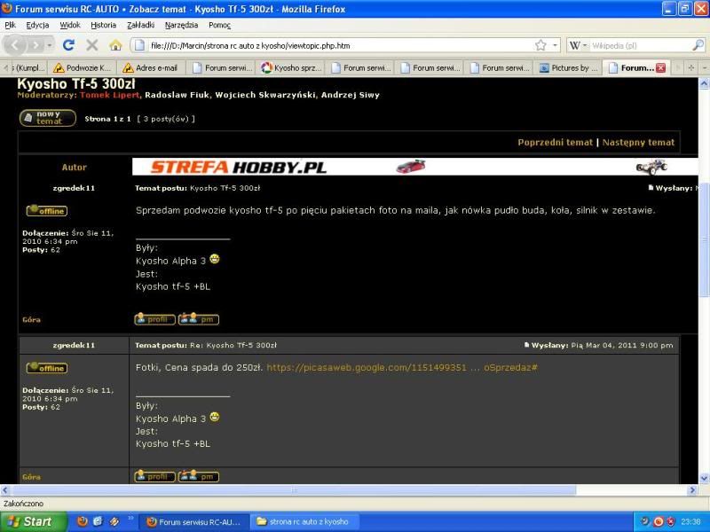The width and height of the screenshot is (710, 532).
Task: Open the second post's 'profil' button
Action: (x=154, y=476)
